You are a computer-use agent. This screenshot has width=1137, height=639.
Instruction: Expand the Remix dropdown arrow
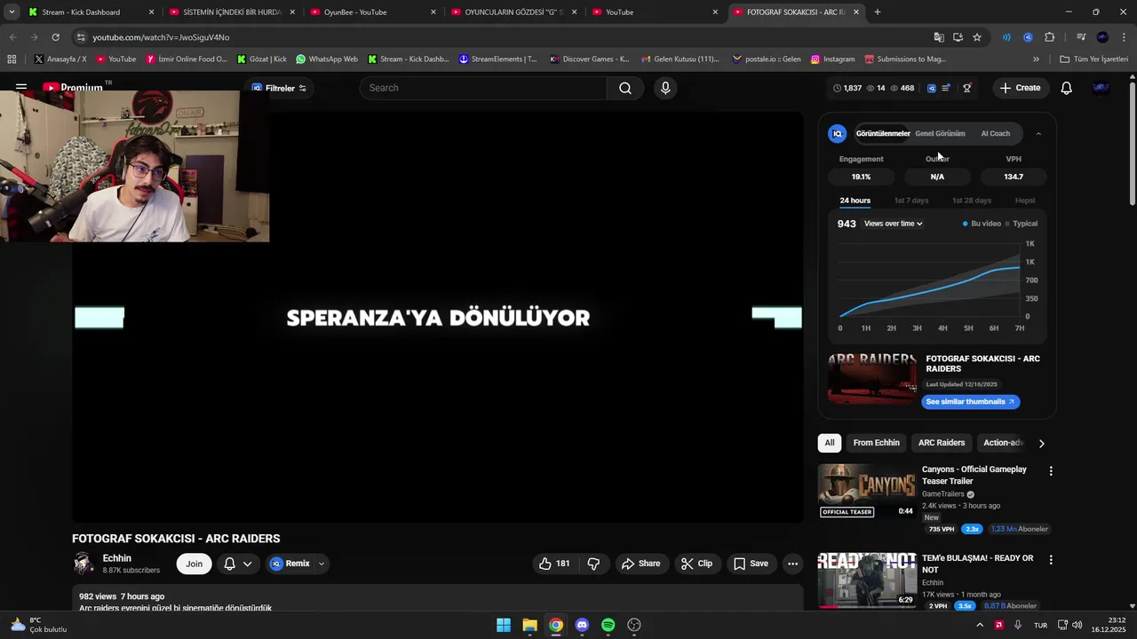point(322,564)
